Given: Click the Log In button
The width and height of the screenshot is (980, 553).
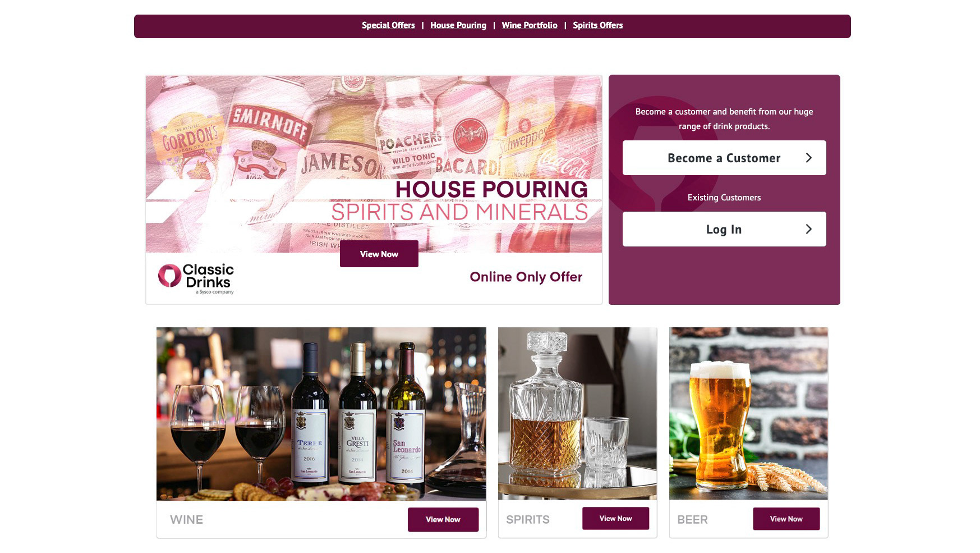Looking at the screenshot, I should point(724,229).
